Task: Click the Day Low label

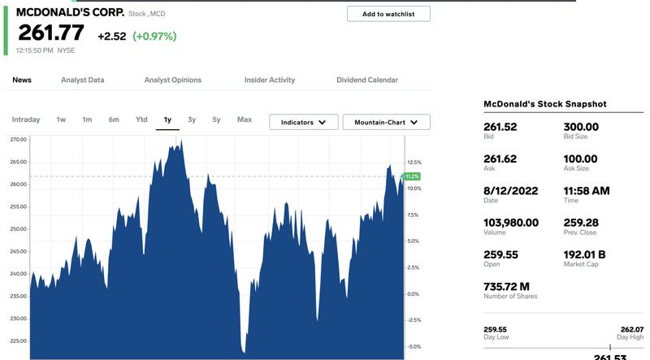Action: [x=496, y=336]
